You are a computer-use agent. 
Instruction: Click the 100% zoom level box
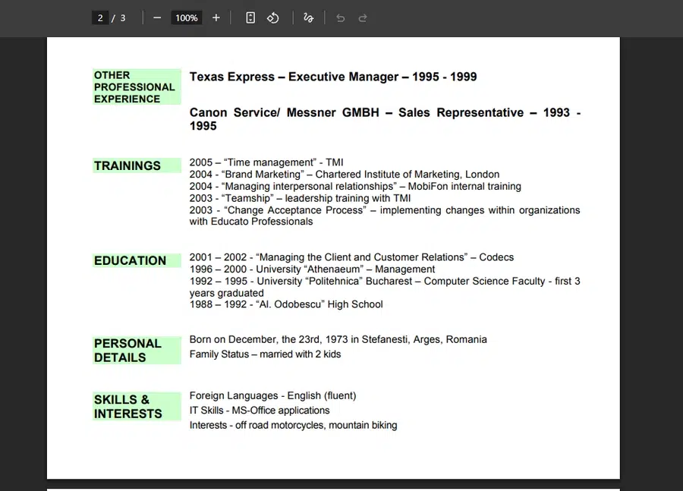(186, 17)
